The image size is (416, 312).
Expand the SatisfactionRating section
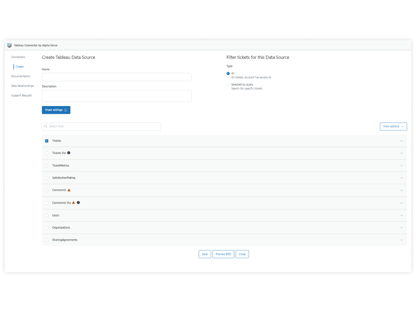(401, 178)
